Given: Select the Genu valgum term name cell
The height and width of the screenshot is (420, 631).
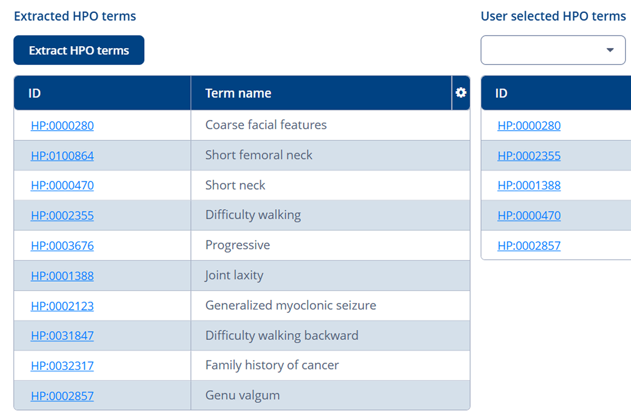Looking at the screenshot, I should (242, 396).
